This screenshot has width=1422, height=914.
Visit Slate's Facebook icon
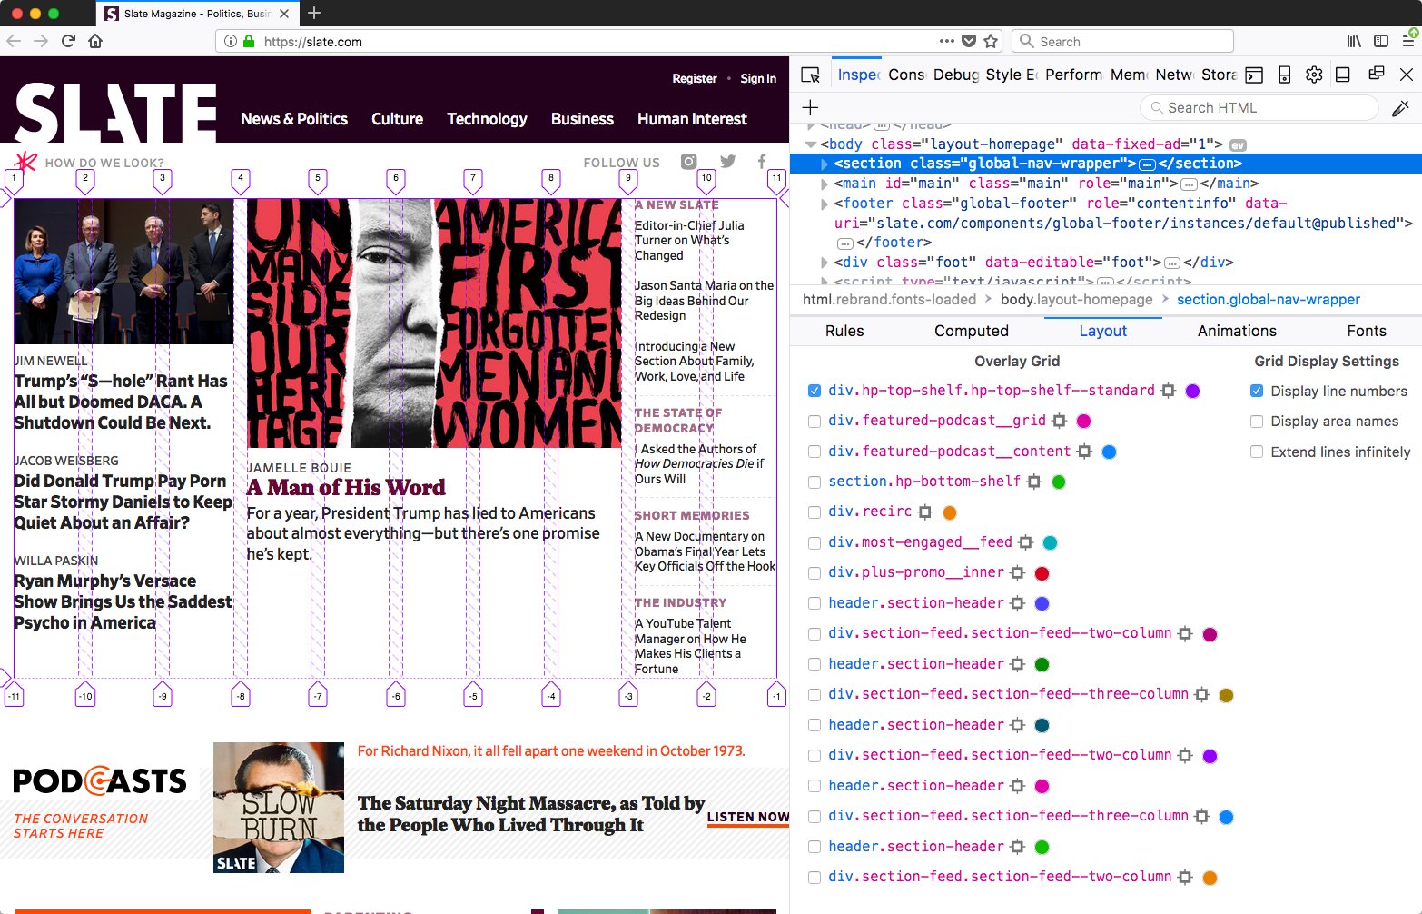762,162
